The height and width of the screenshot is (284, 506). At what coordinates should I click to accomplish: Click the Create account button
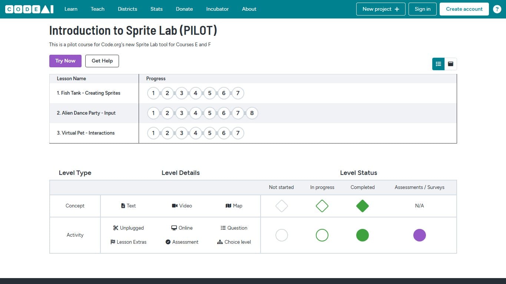pyautogui.click(x=464, y=9)
